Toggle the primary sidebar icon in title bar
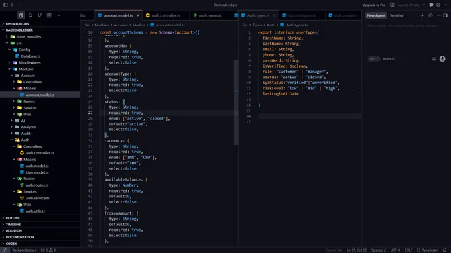 coord(5,5)
